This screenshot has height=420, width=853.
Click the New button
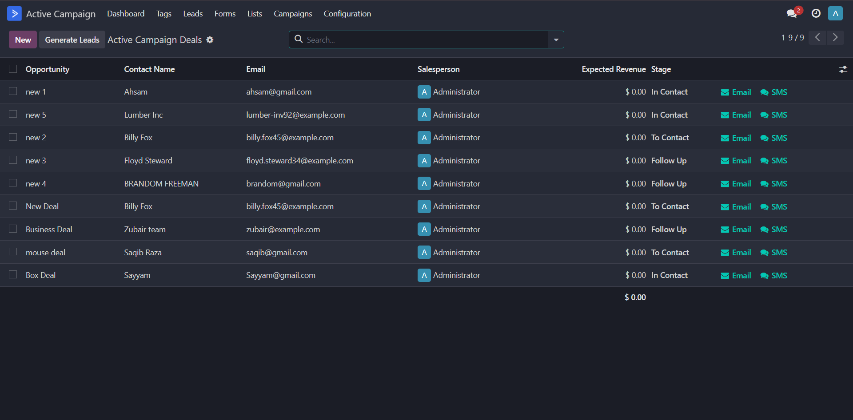pos(23,40)
